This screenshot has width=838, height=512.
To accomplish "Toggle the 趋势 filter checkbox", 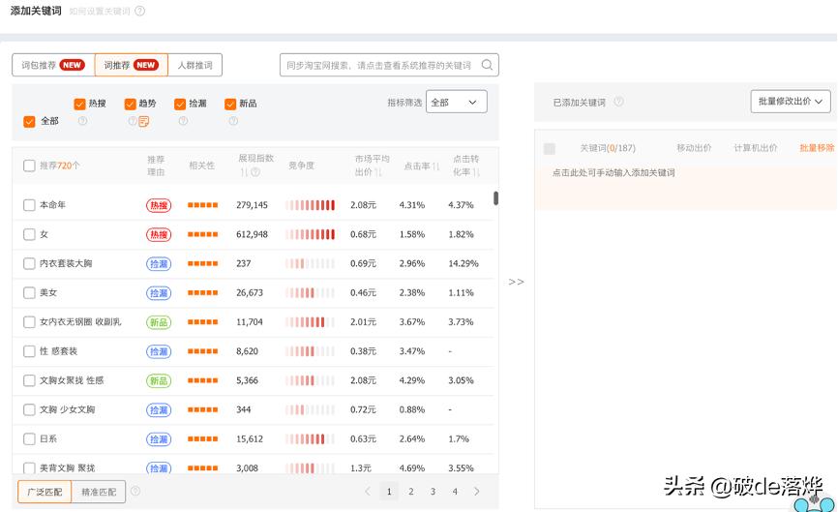I will [130, 104].
